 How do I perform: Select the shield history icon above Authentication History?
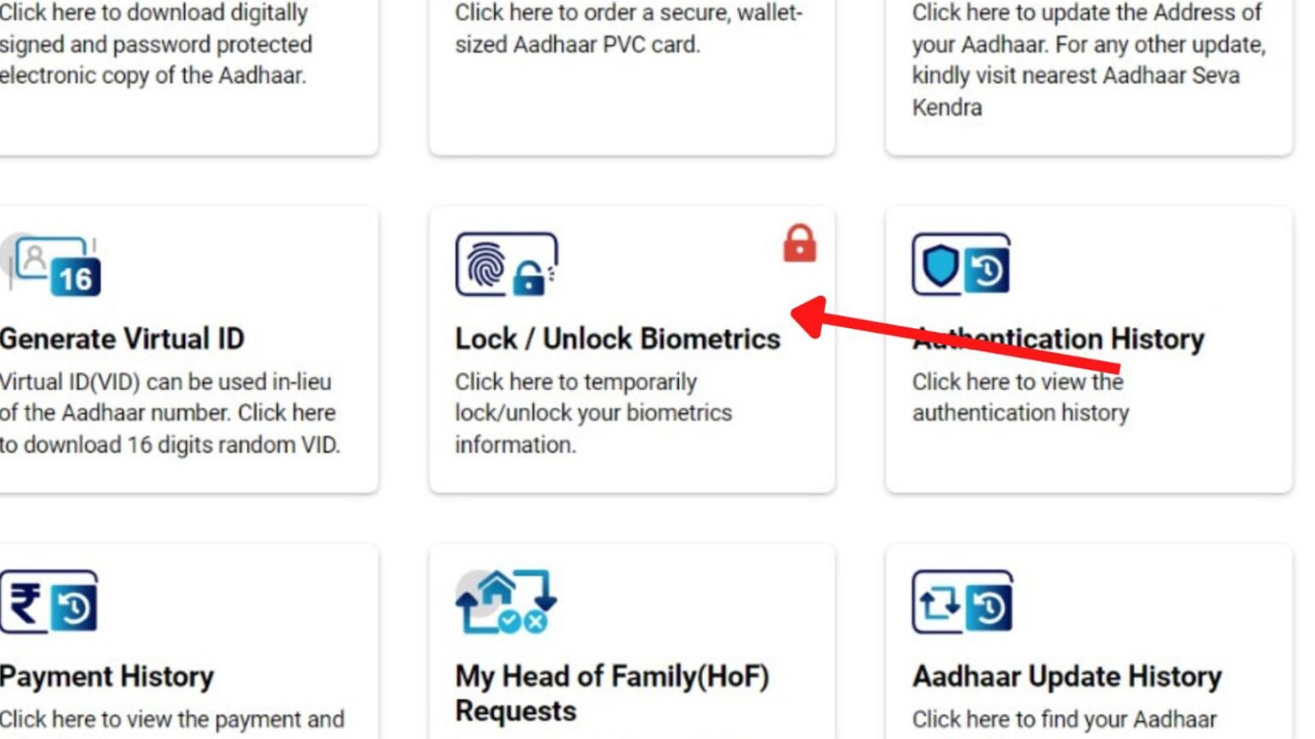click(961, 264)
